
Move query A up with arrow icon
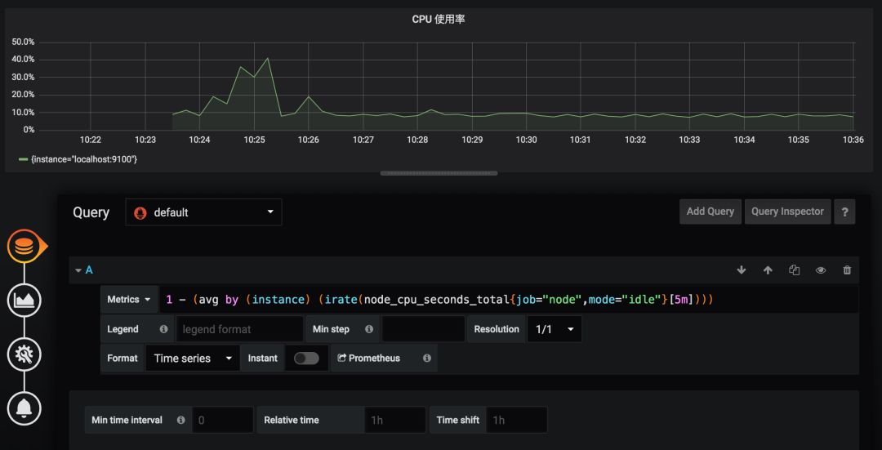point(768,270)
